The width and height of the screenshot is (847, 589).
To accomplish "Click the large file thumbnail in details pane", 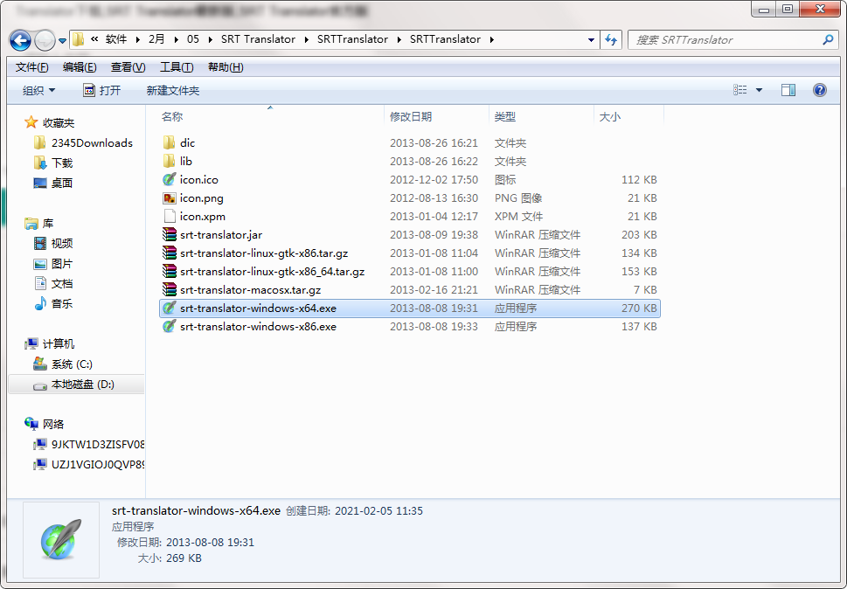I will 61,540.
